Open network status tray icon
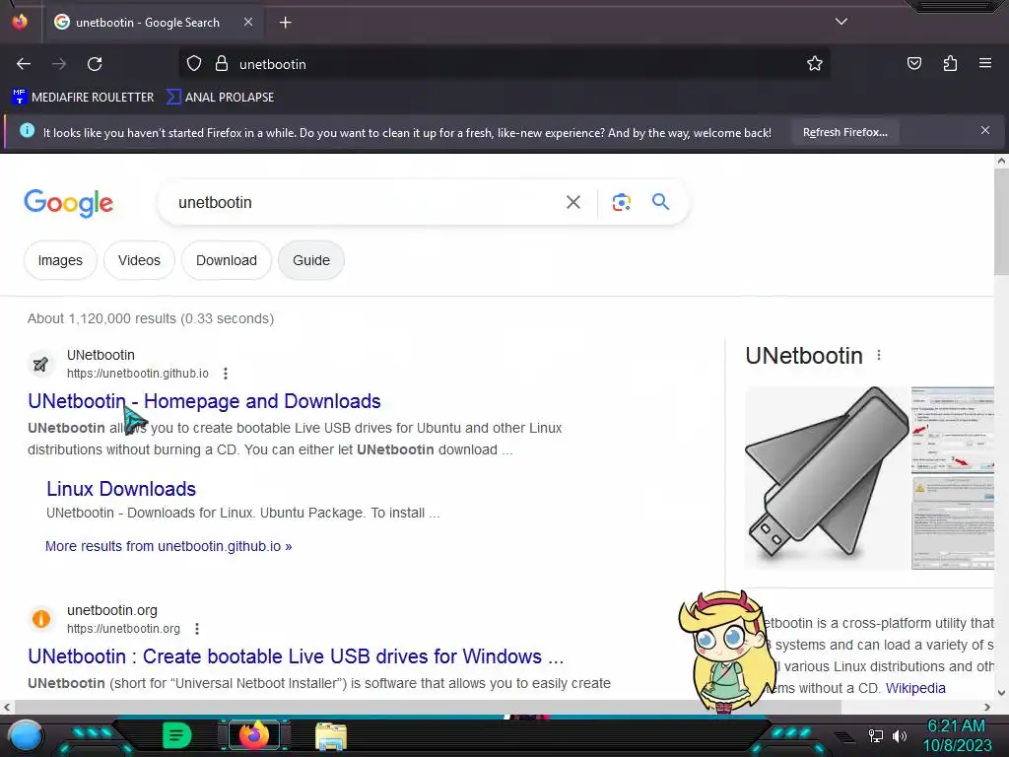 [876, 735]
